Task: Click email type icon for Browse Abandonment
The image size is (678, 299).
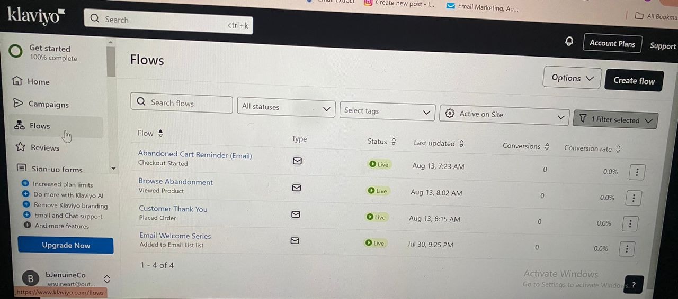Action: point(297,188)
